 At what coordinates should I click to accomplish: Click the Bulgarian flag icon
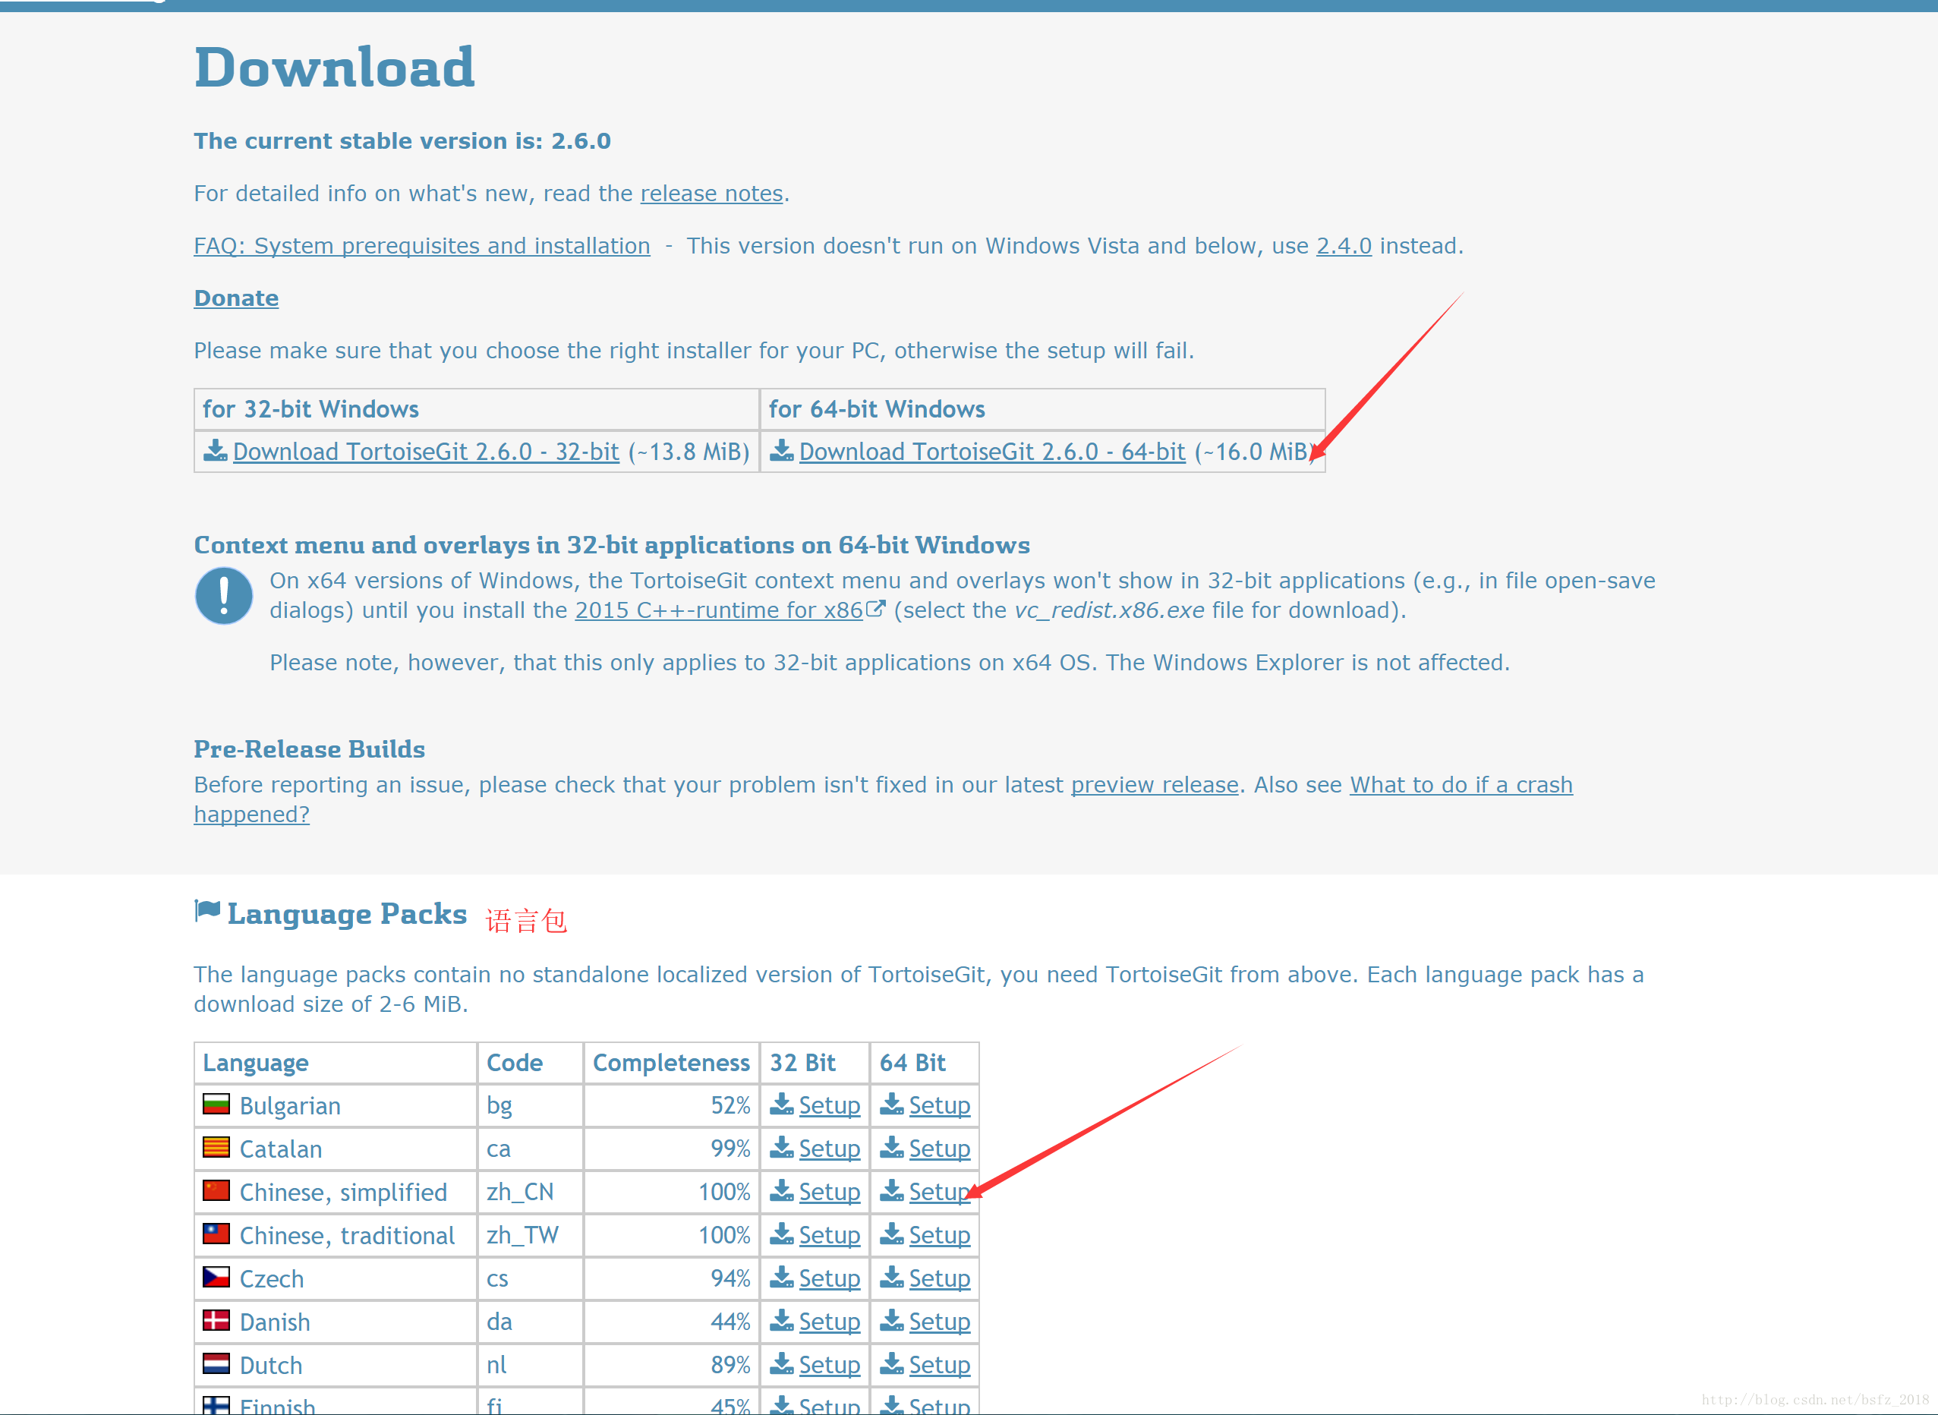[216, 1104]
